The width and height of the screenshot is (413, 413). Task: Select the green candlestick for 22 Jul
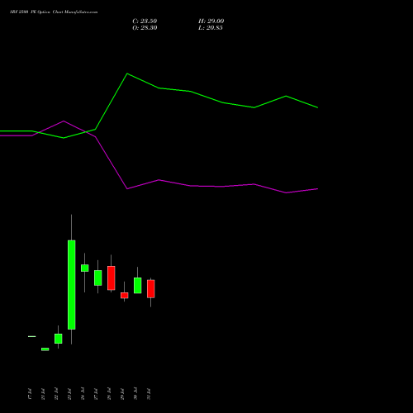[x=59, y=339]
